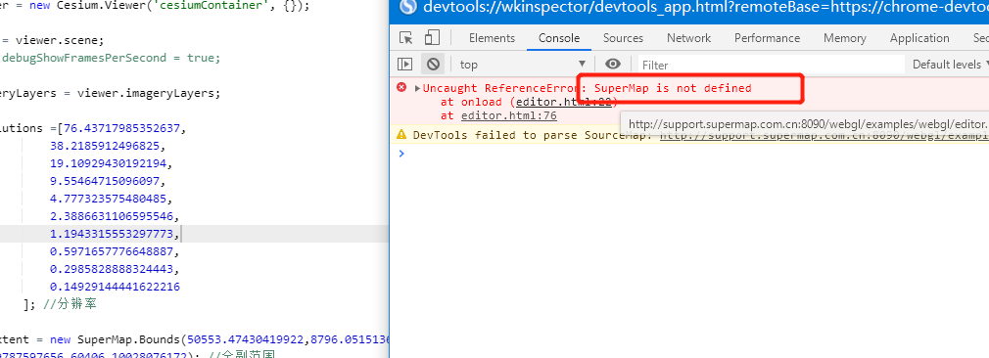
Task: Click the console prompt line
Action: point(688,154)
